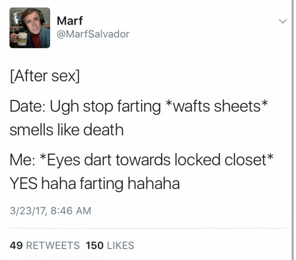
Task: Click the RETWEETS label word
Action: [x=53, y=245]
